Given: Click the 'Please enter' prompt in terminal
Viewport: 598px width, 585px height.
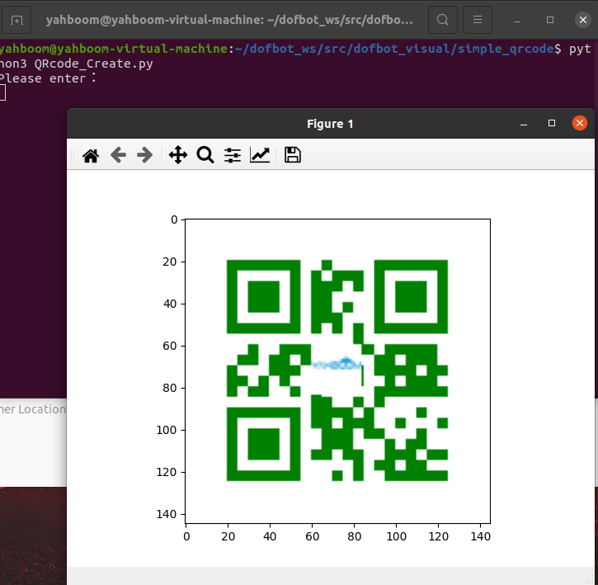Looking at the screenshot, I should click(48, 78).
